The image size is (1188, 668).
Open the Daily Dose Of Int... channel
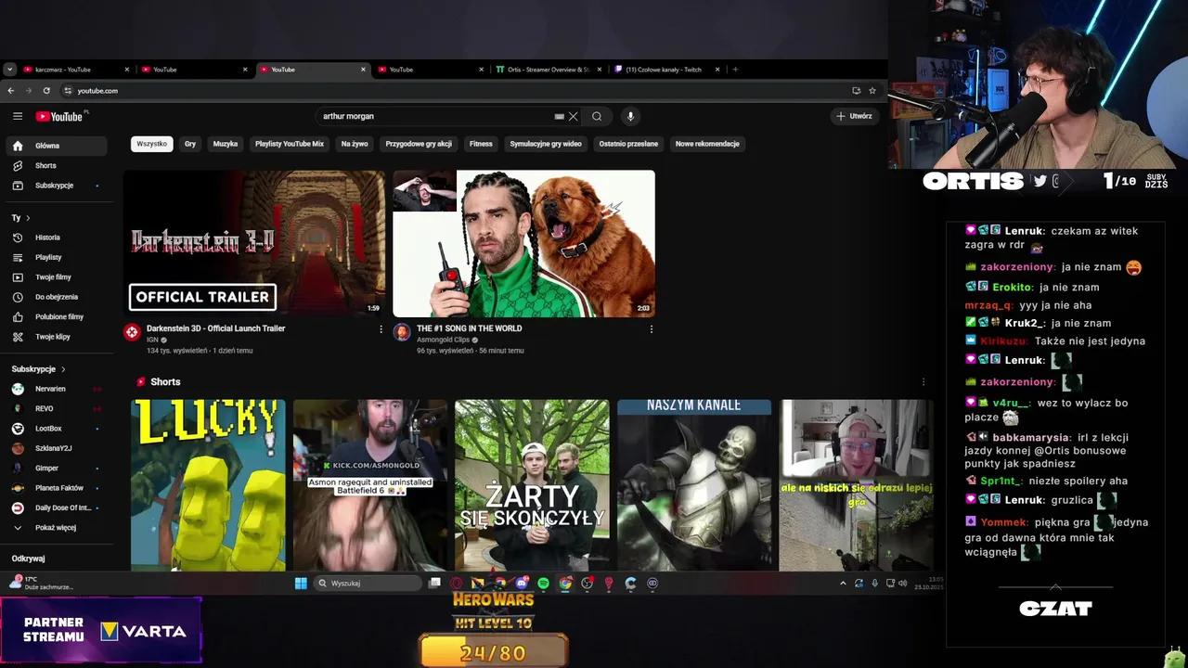tap(56, 507)
